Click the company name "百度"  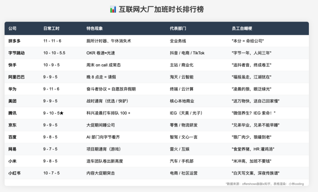click(12, 137)
